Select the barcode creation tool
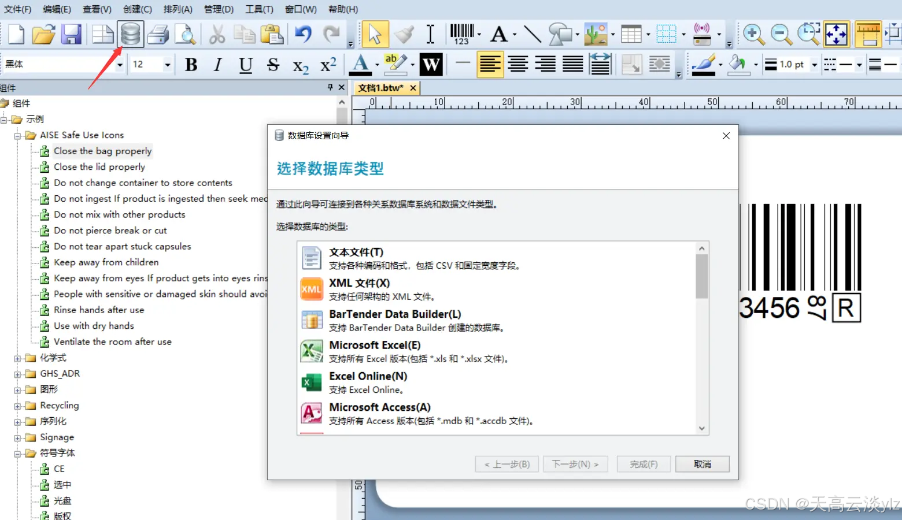Screen dimensions: 902x520 tap(460, 34)
